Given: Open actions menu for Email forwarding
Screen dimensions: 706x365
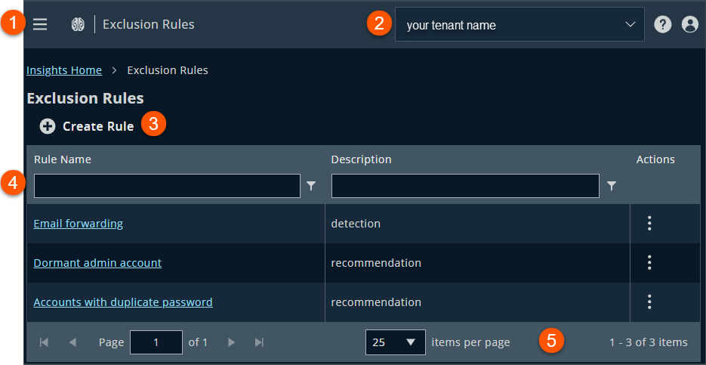Looking at the screenshot, I should (649, 224).
